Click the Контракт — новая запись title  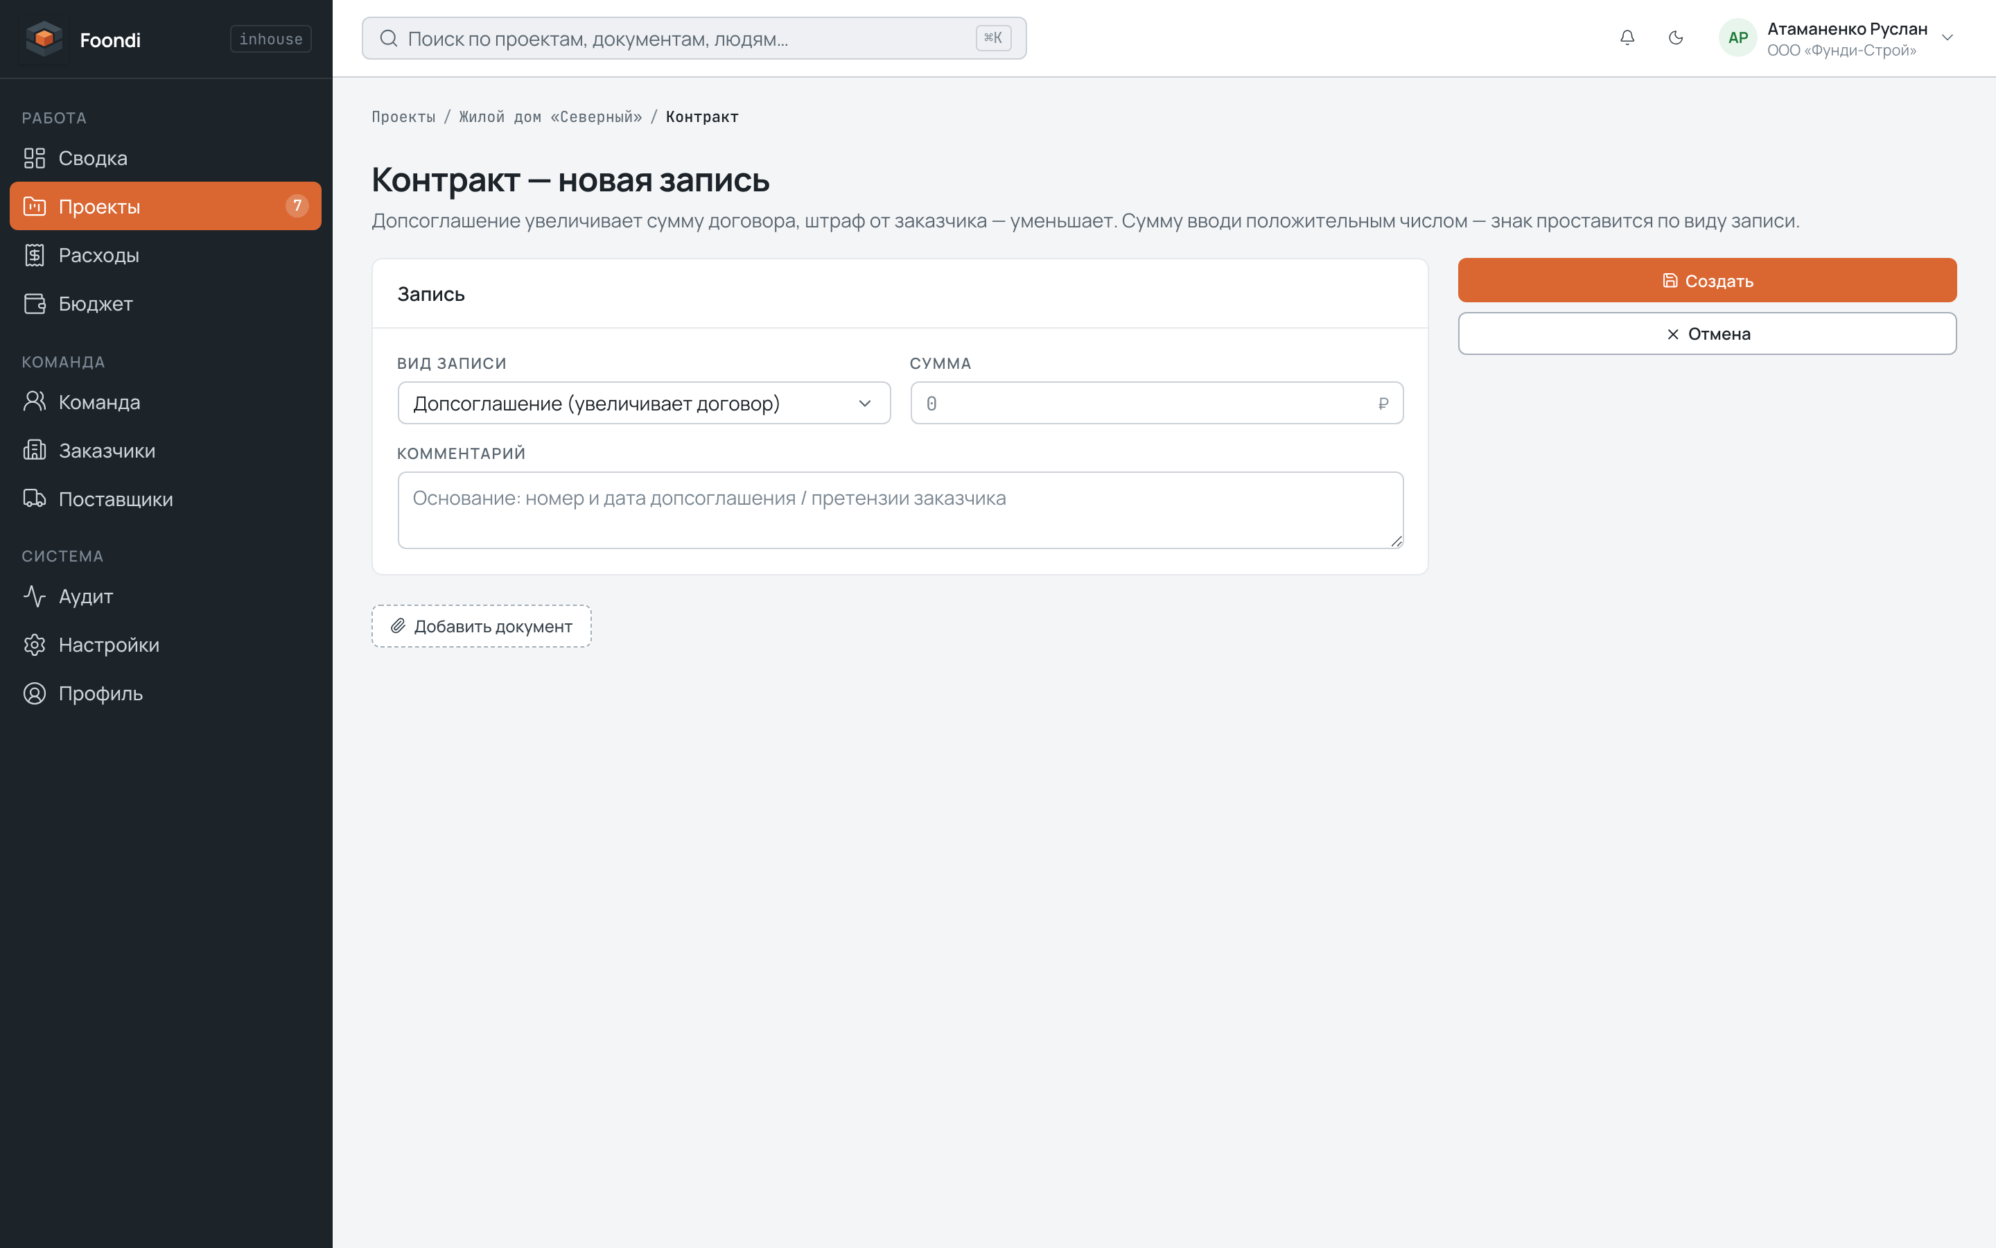point(570,180)
